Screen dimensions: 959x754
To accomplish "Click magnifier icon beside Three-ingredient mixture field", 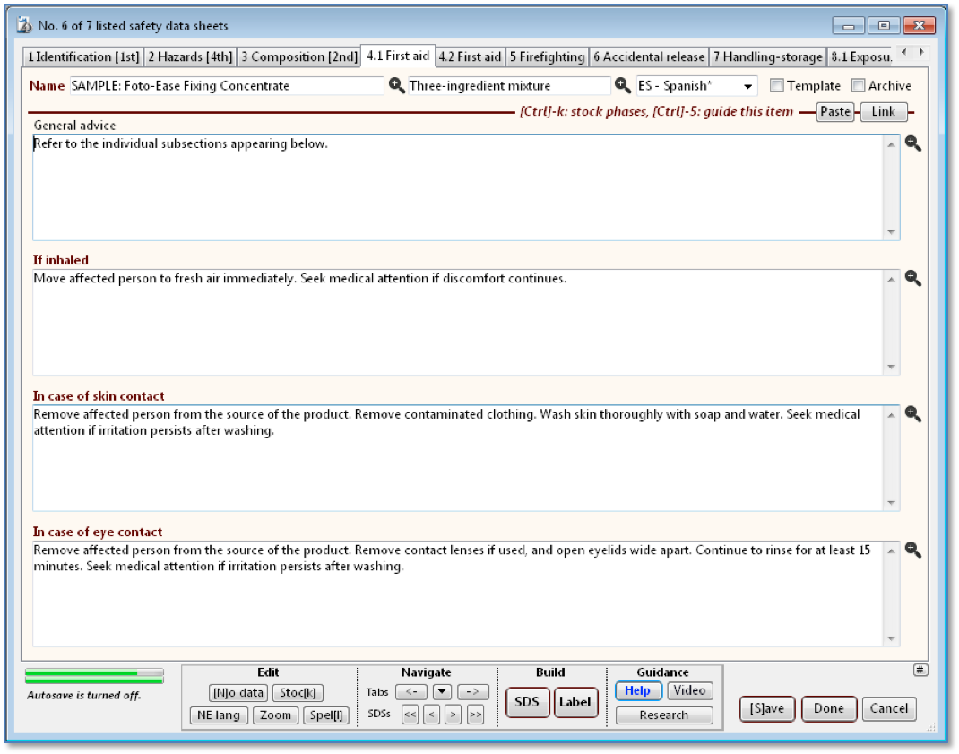I will coord(623,86).
